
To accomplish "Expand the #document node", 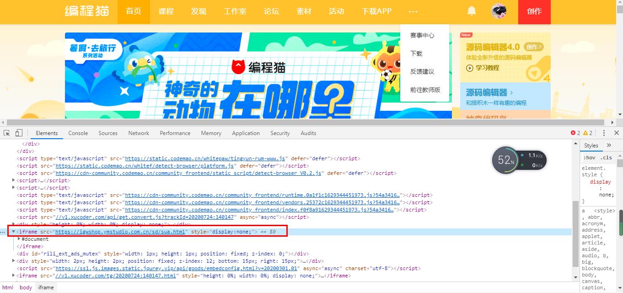I will pos(19,239).
